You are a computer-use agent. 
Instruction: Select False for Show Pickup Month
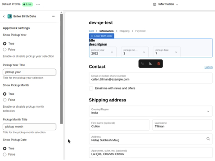pyautogui.click(x=4, y=100)
